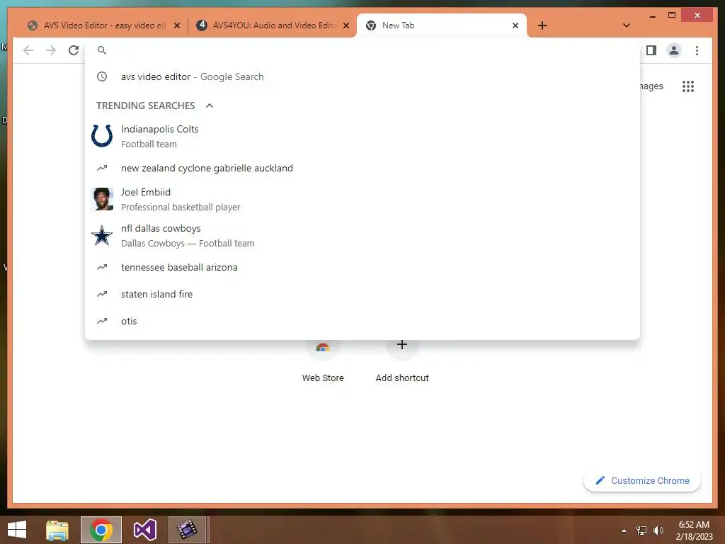The width and height of the screenshot is (725, 544).
Task: Open the Chrome three-dot menu
Action: coord(697,50)
